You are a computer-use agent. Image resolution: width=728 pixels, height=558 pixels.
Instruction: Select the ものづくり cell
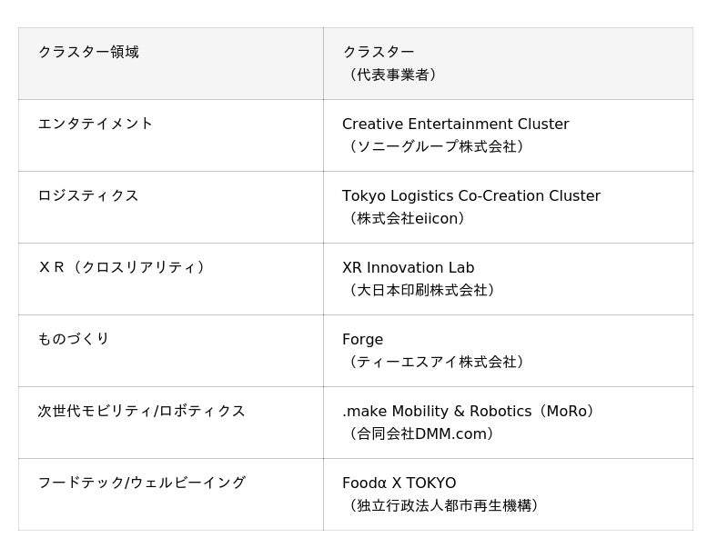coord(74,339)
